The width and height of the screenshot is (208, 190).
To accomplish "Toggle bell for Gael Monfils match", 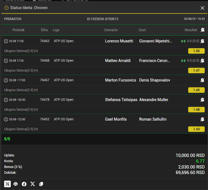I will [x=202, y=119].
